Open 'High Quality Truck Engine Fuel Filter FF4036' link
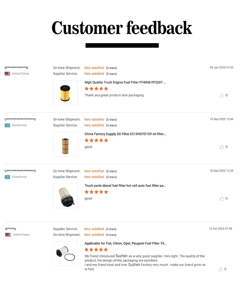Viewport: 244px width, 281px height. tap(125, 82)
